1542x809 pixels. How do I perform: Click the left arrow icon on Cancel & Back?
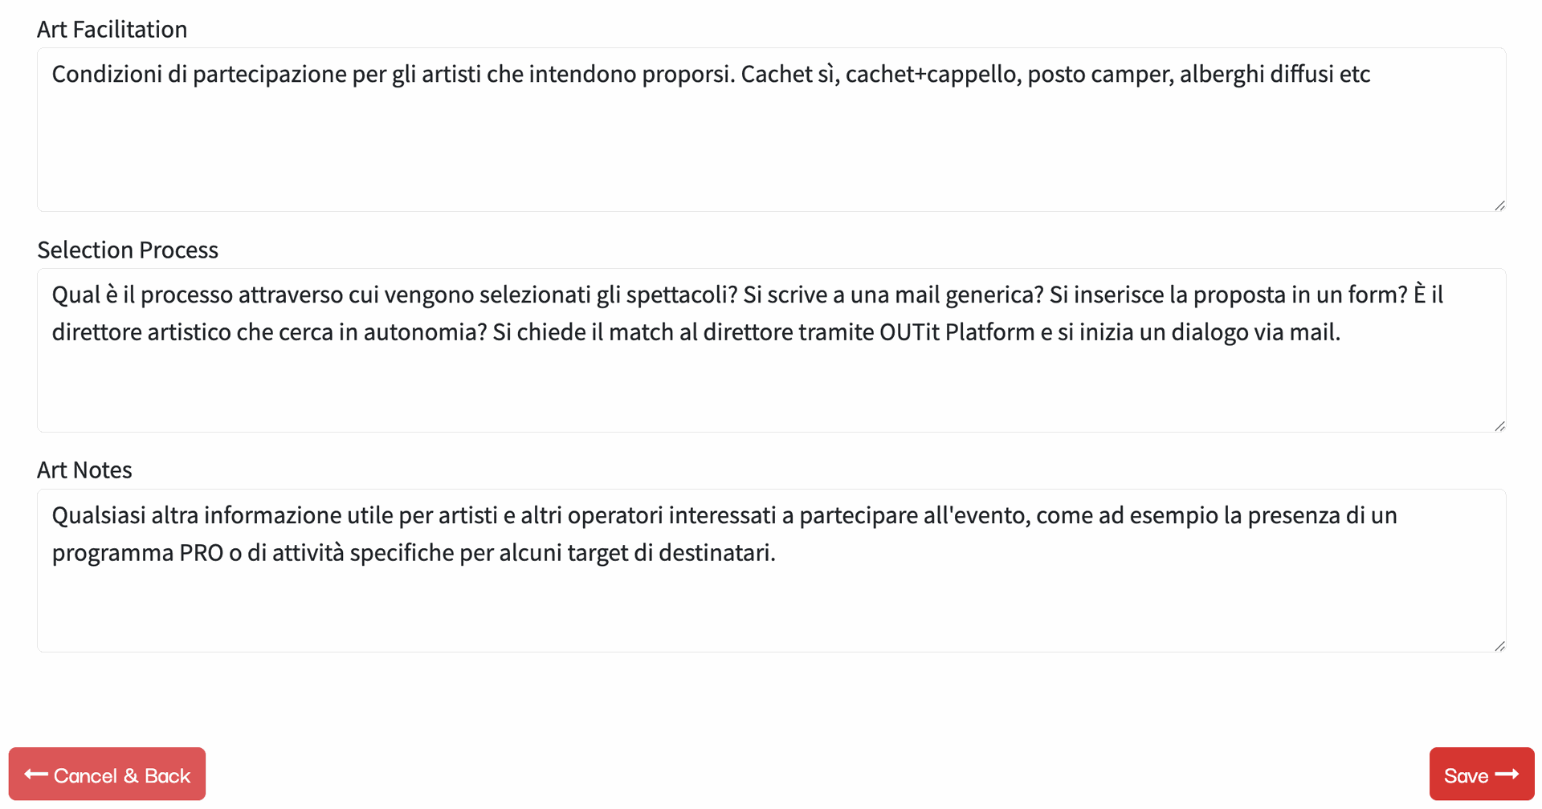36,774
